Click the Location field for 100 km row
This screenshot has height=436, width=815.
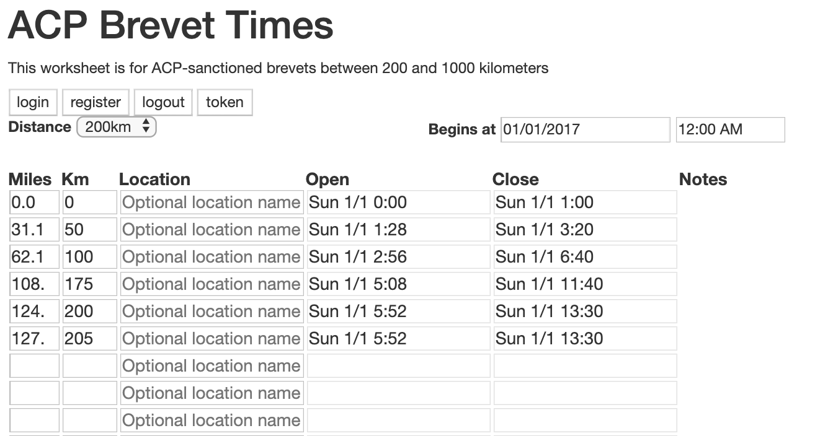point(212,257)
